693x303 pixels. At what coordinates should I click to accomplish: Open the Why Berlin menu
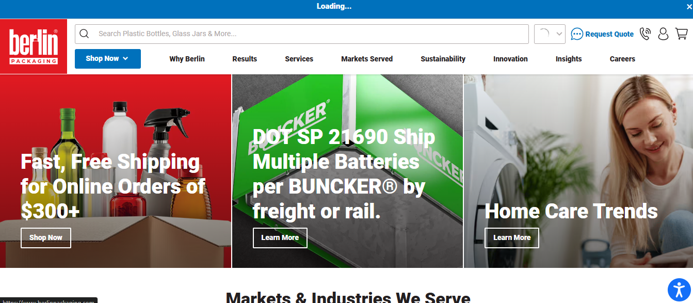click(187, 59)
